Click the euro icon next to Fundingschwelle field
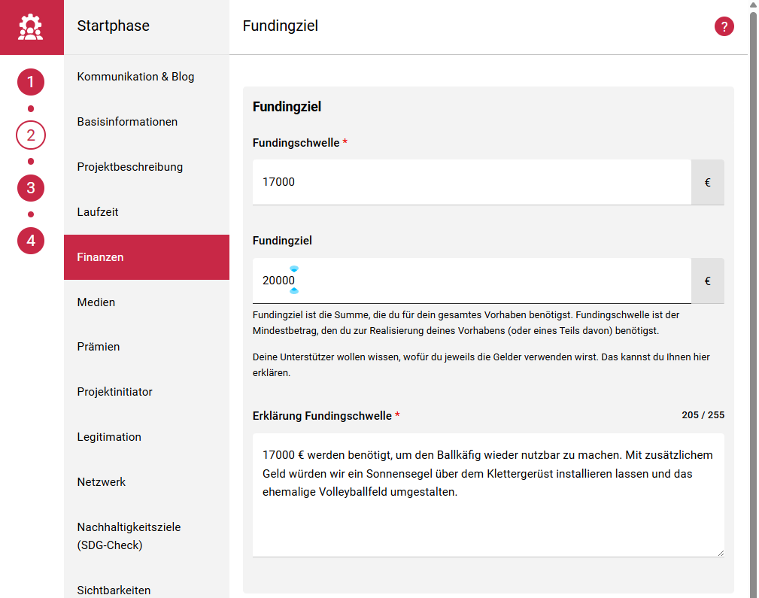Screen dimensions: 759x598 [x=707, y=181]
